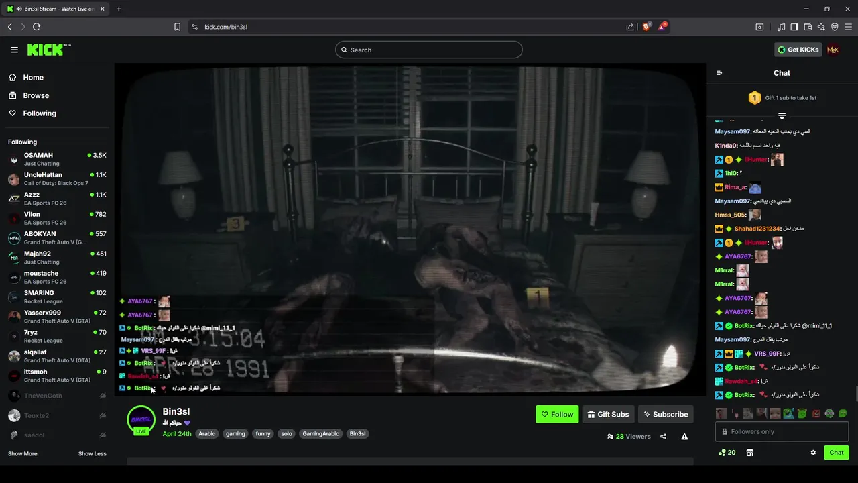
Task: Click the GamingArabic tag
Action: (321, 434)
